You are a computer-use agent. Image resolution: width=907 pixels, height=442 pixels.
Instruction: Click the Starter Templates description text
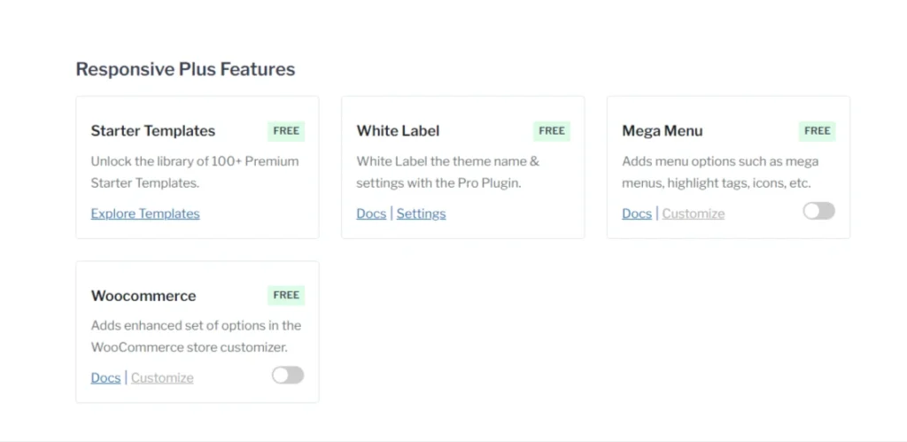pos(195,172)
